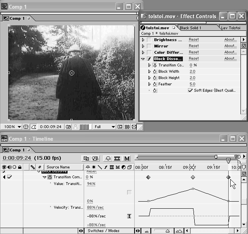Uncheck the Soft Edges checkbox
248x234 pixels.
190,91
